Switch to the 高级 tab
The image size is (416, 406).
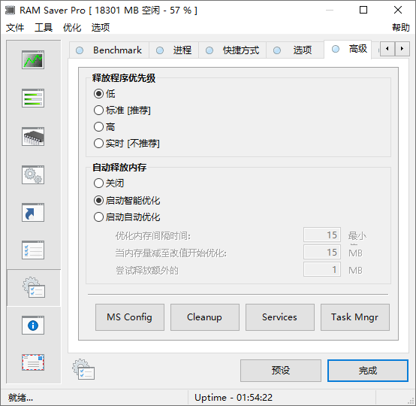coord(348,49)
